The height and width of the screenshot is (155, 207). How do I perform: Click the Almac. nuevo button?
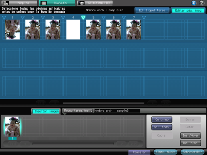[x=165, y=152]
